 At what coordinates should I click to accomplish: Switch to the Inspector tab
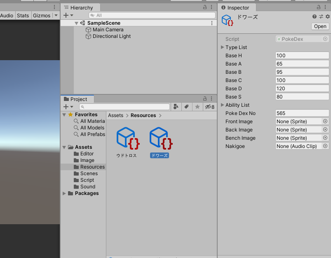[x=237, y=7]
